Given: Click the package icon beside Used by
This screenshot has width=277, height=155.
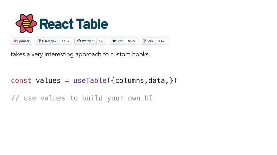Looking at the screenshot, I should coord(39,41).
